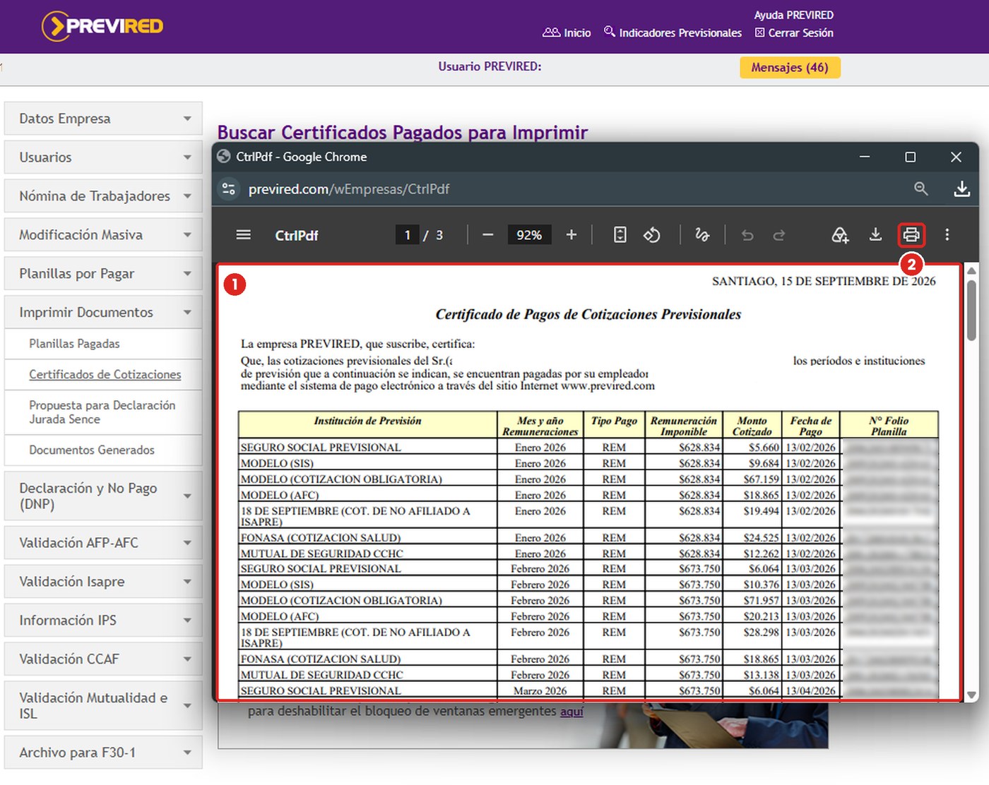The image size is (989, 785).
Task: Collapse the Imprimir Documentos section
Action: [x=103, y=312]
